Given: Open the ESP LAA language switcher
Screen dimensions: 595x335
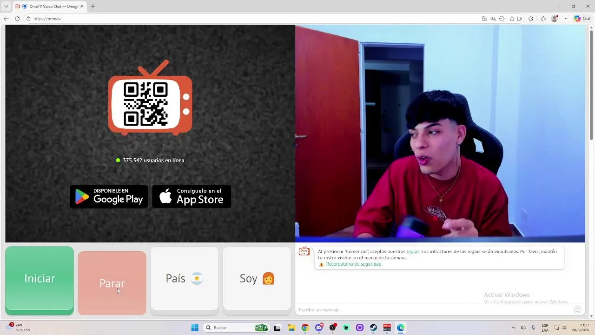Looking at the screenshot, I should (545, 328).
